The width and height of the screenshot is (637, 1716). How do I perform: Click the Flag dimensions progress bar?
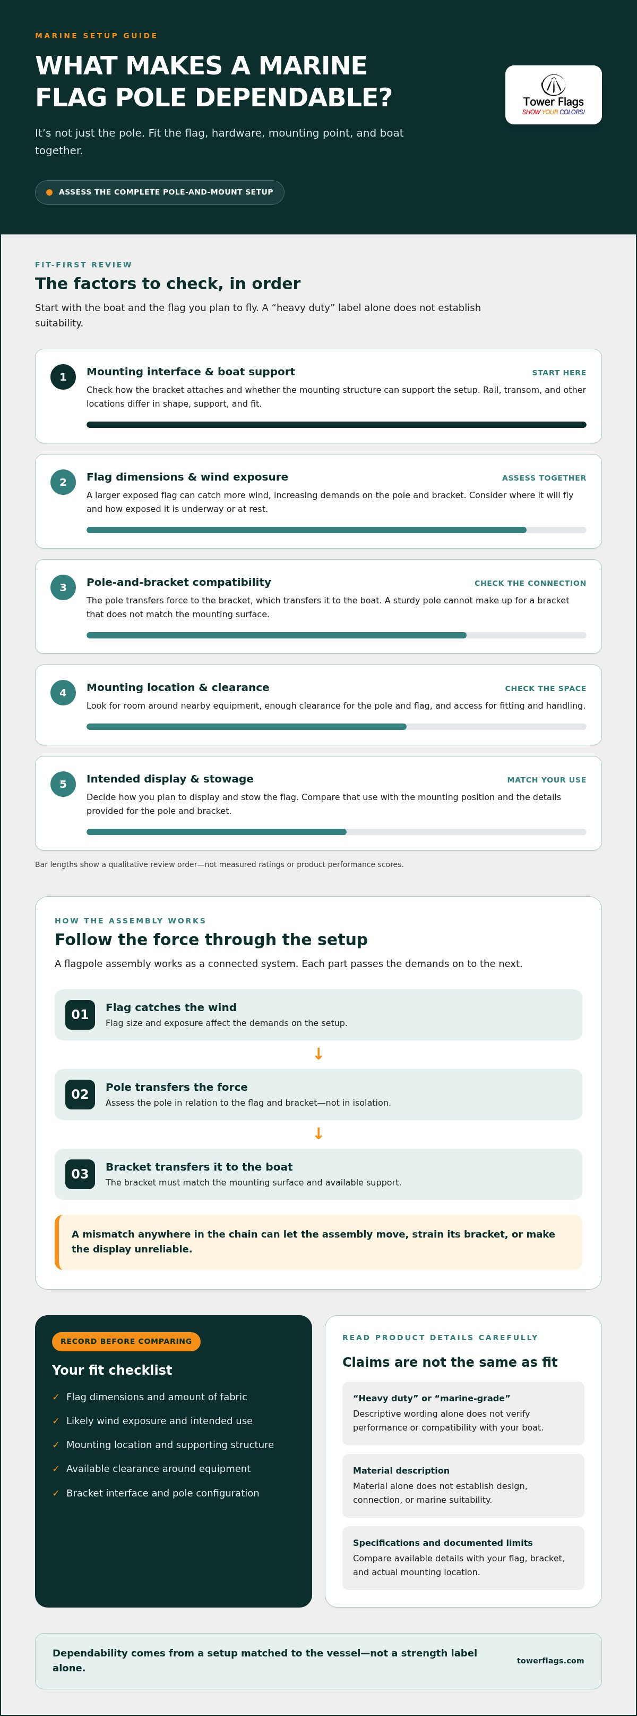(x=337, y=530)
